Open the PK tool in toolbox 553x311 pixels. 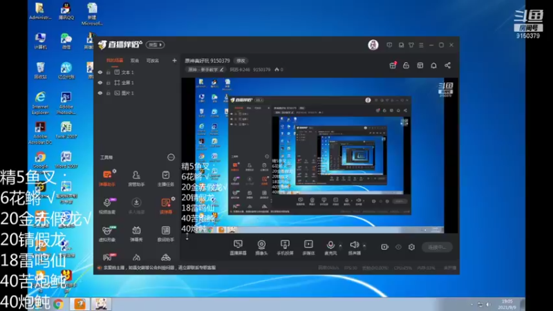(108, 257)
